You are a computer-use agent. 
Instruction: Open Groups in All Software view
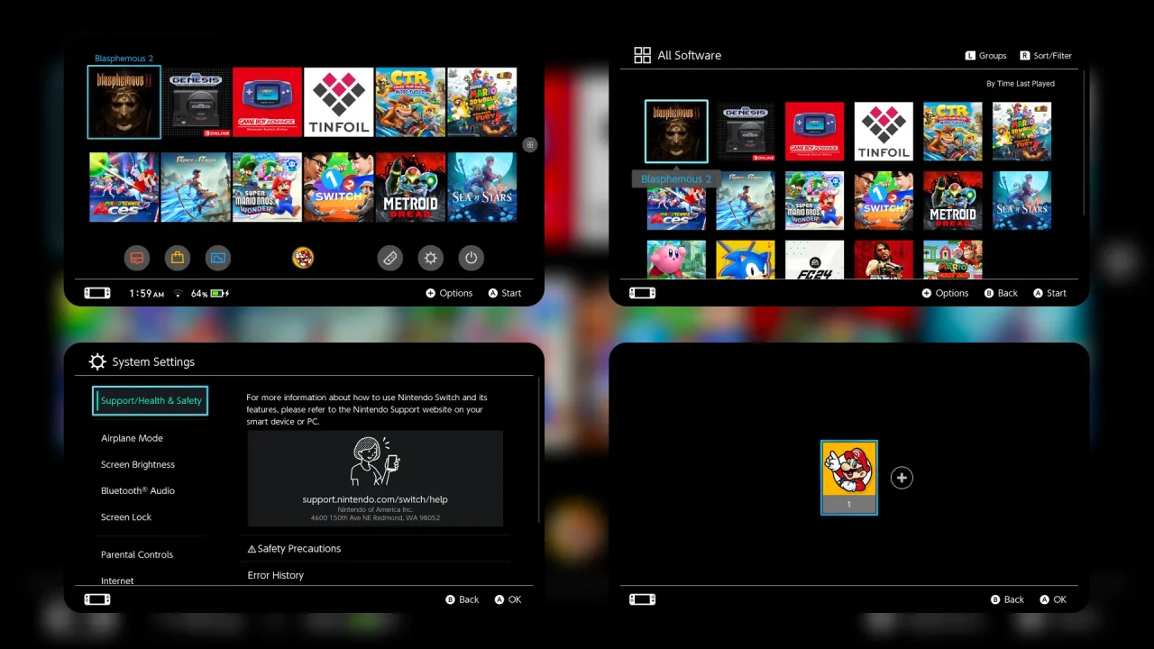pyautogui.click(x=986, y=55)
